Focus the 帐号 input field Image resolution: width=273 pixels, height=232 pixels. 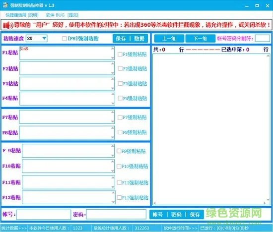click(44, 215)
